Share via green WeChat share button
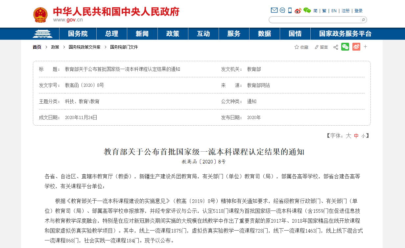 coord(345,47)
